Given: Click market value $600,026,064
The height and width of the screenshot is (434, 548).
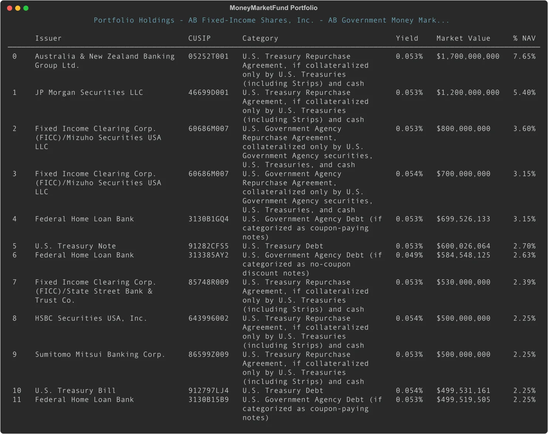Looking at the screenshot, I should pos(463,246).
